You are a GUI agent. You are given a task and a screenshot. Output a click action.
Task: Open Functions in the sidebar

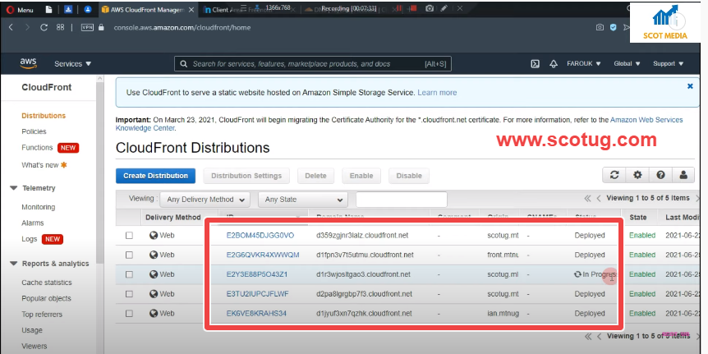[x=37, y=148]
